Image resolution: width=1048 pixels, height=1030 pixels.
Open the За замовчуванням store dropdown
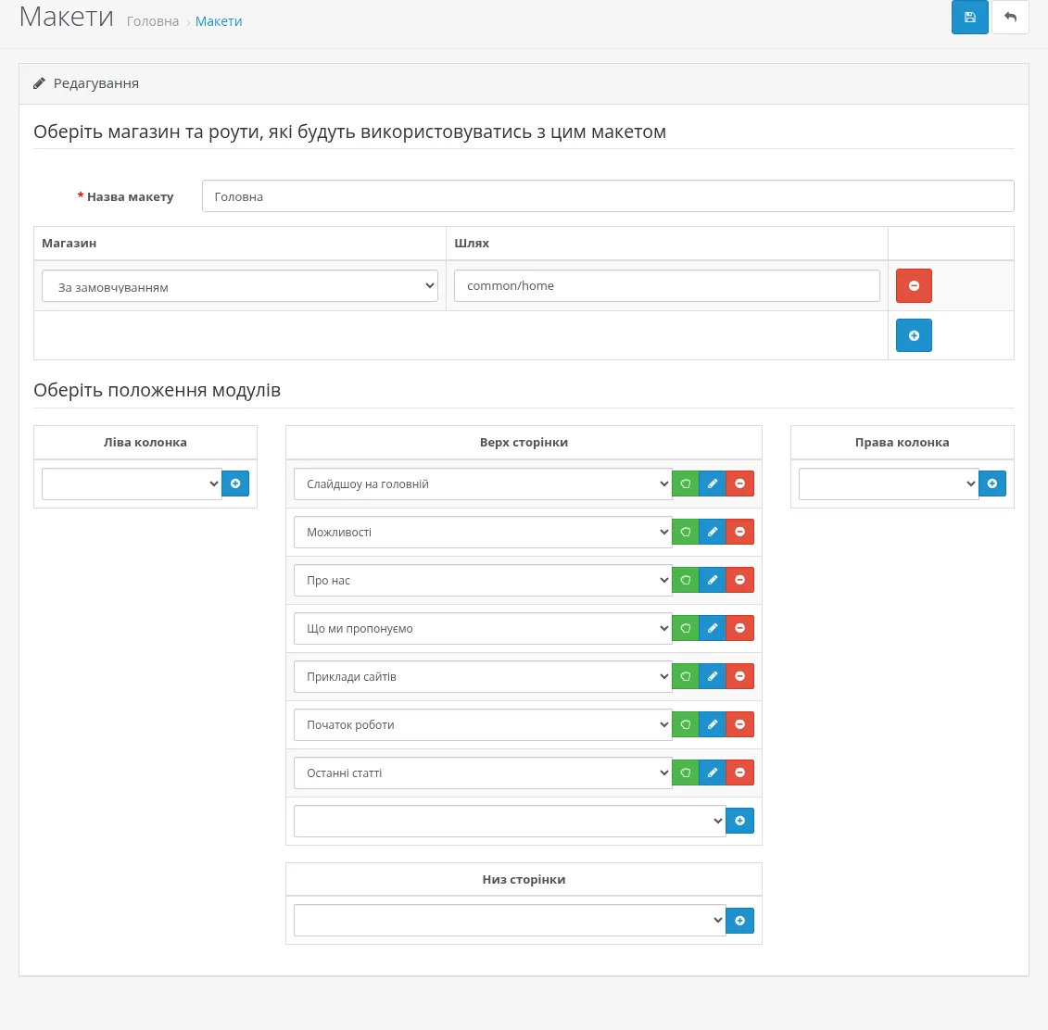[x=240, y=286]
